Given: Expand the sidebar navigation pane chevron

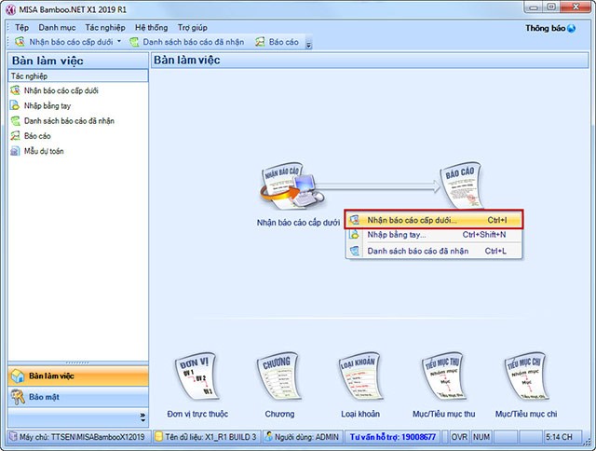Looking at the screenshot, I should 142,417.
